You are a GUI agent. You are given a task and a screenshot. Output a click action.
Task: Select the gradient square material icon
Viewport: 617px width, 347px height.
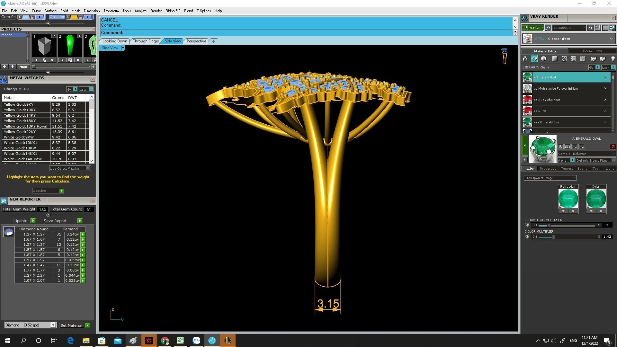555,59
